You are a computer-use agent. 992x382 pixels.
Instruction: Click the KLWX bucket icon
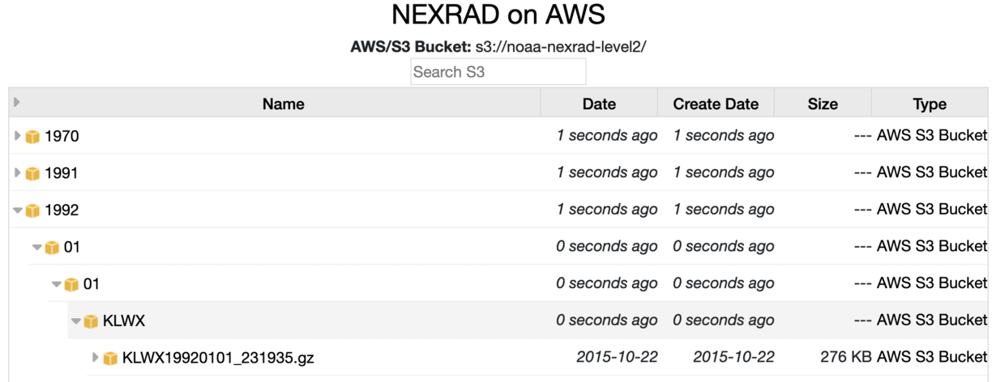[92, 321]
